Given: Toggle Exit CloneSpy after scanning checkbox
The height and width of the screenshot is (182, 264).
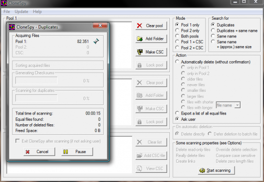Looking at the screenshot, I should tap(17, 141).
